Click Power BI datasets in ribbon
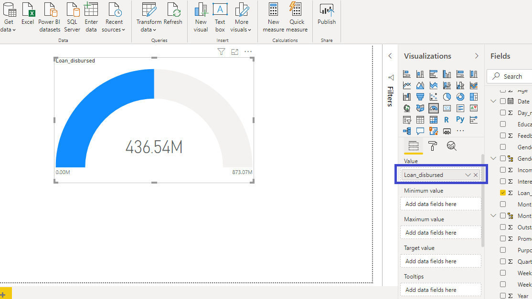Viewport: 532px width, 299px height. pos(50,17)
